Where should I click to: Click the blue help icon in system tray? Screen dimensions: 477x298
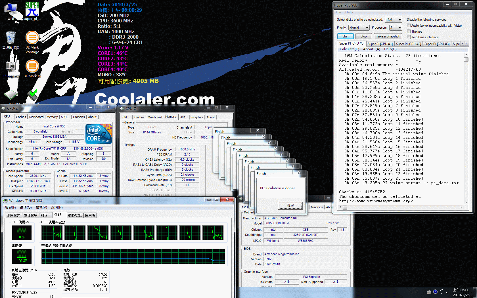coord(435,292)
